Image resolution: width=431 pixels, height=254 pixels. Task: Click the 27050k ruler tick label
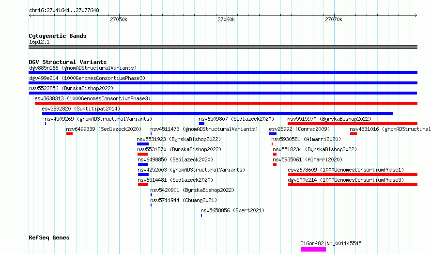coord(119,19)
